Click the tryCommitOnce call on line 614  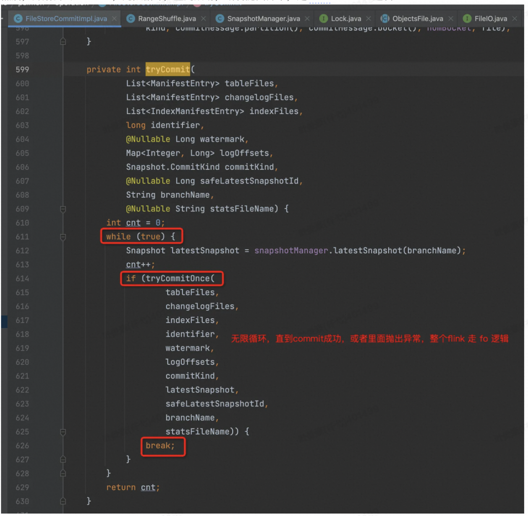178,279
